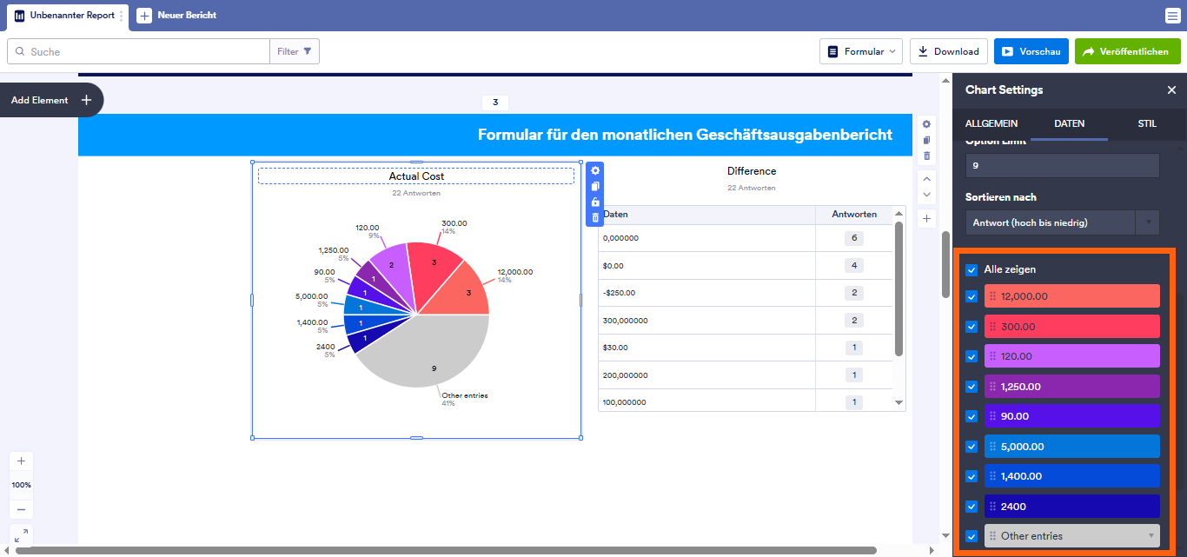This screenshot has width=1187, height=557.
Task: Click inside the 'Suche' search input field
Action: 139,50
